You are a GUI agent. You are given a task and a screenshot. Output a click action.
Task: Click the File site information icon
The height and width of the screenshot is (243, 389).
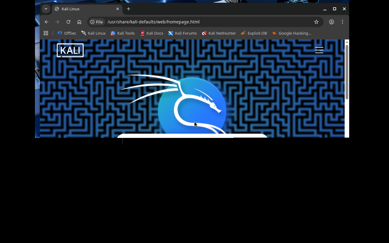click(x=97, y=22)
